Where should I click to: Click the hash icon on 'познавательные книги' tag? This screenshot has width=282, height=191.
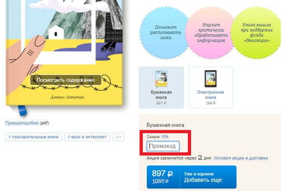(9, 137)
